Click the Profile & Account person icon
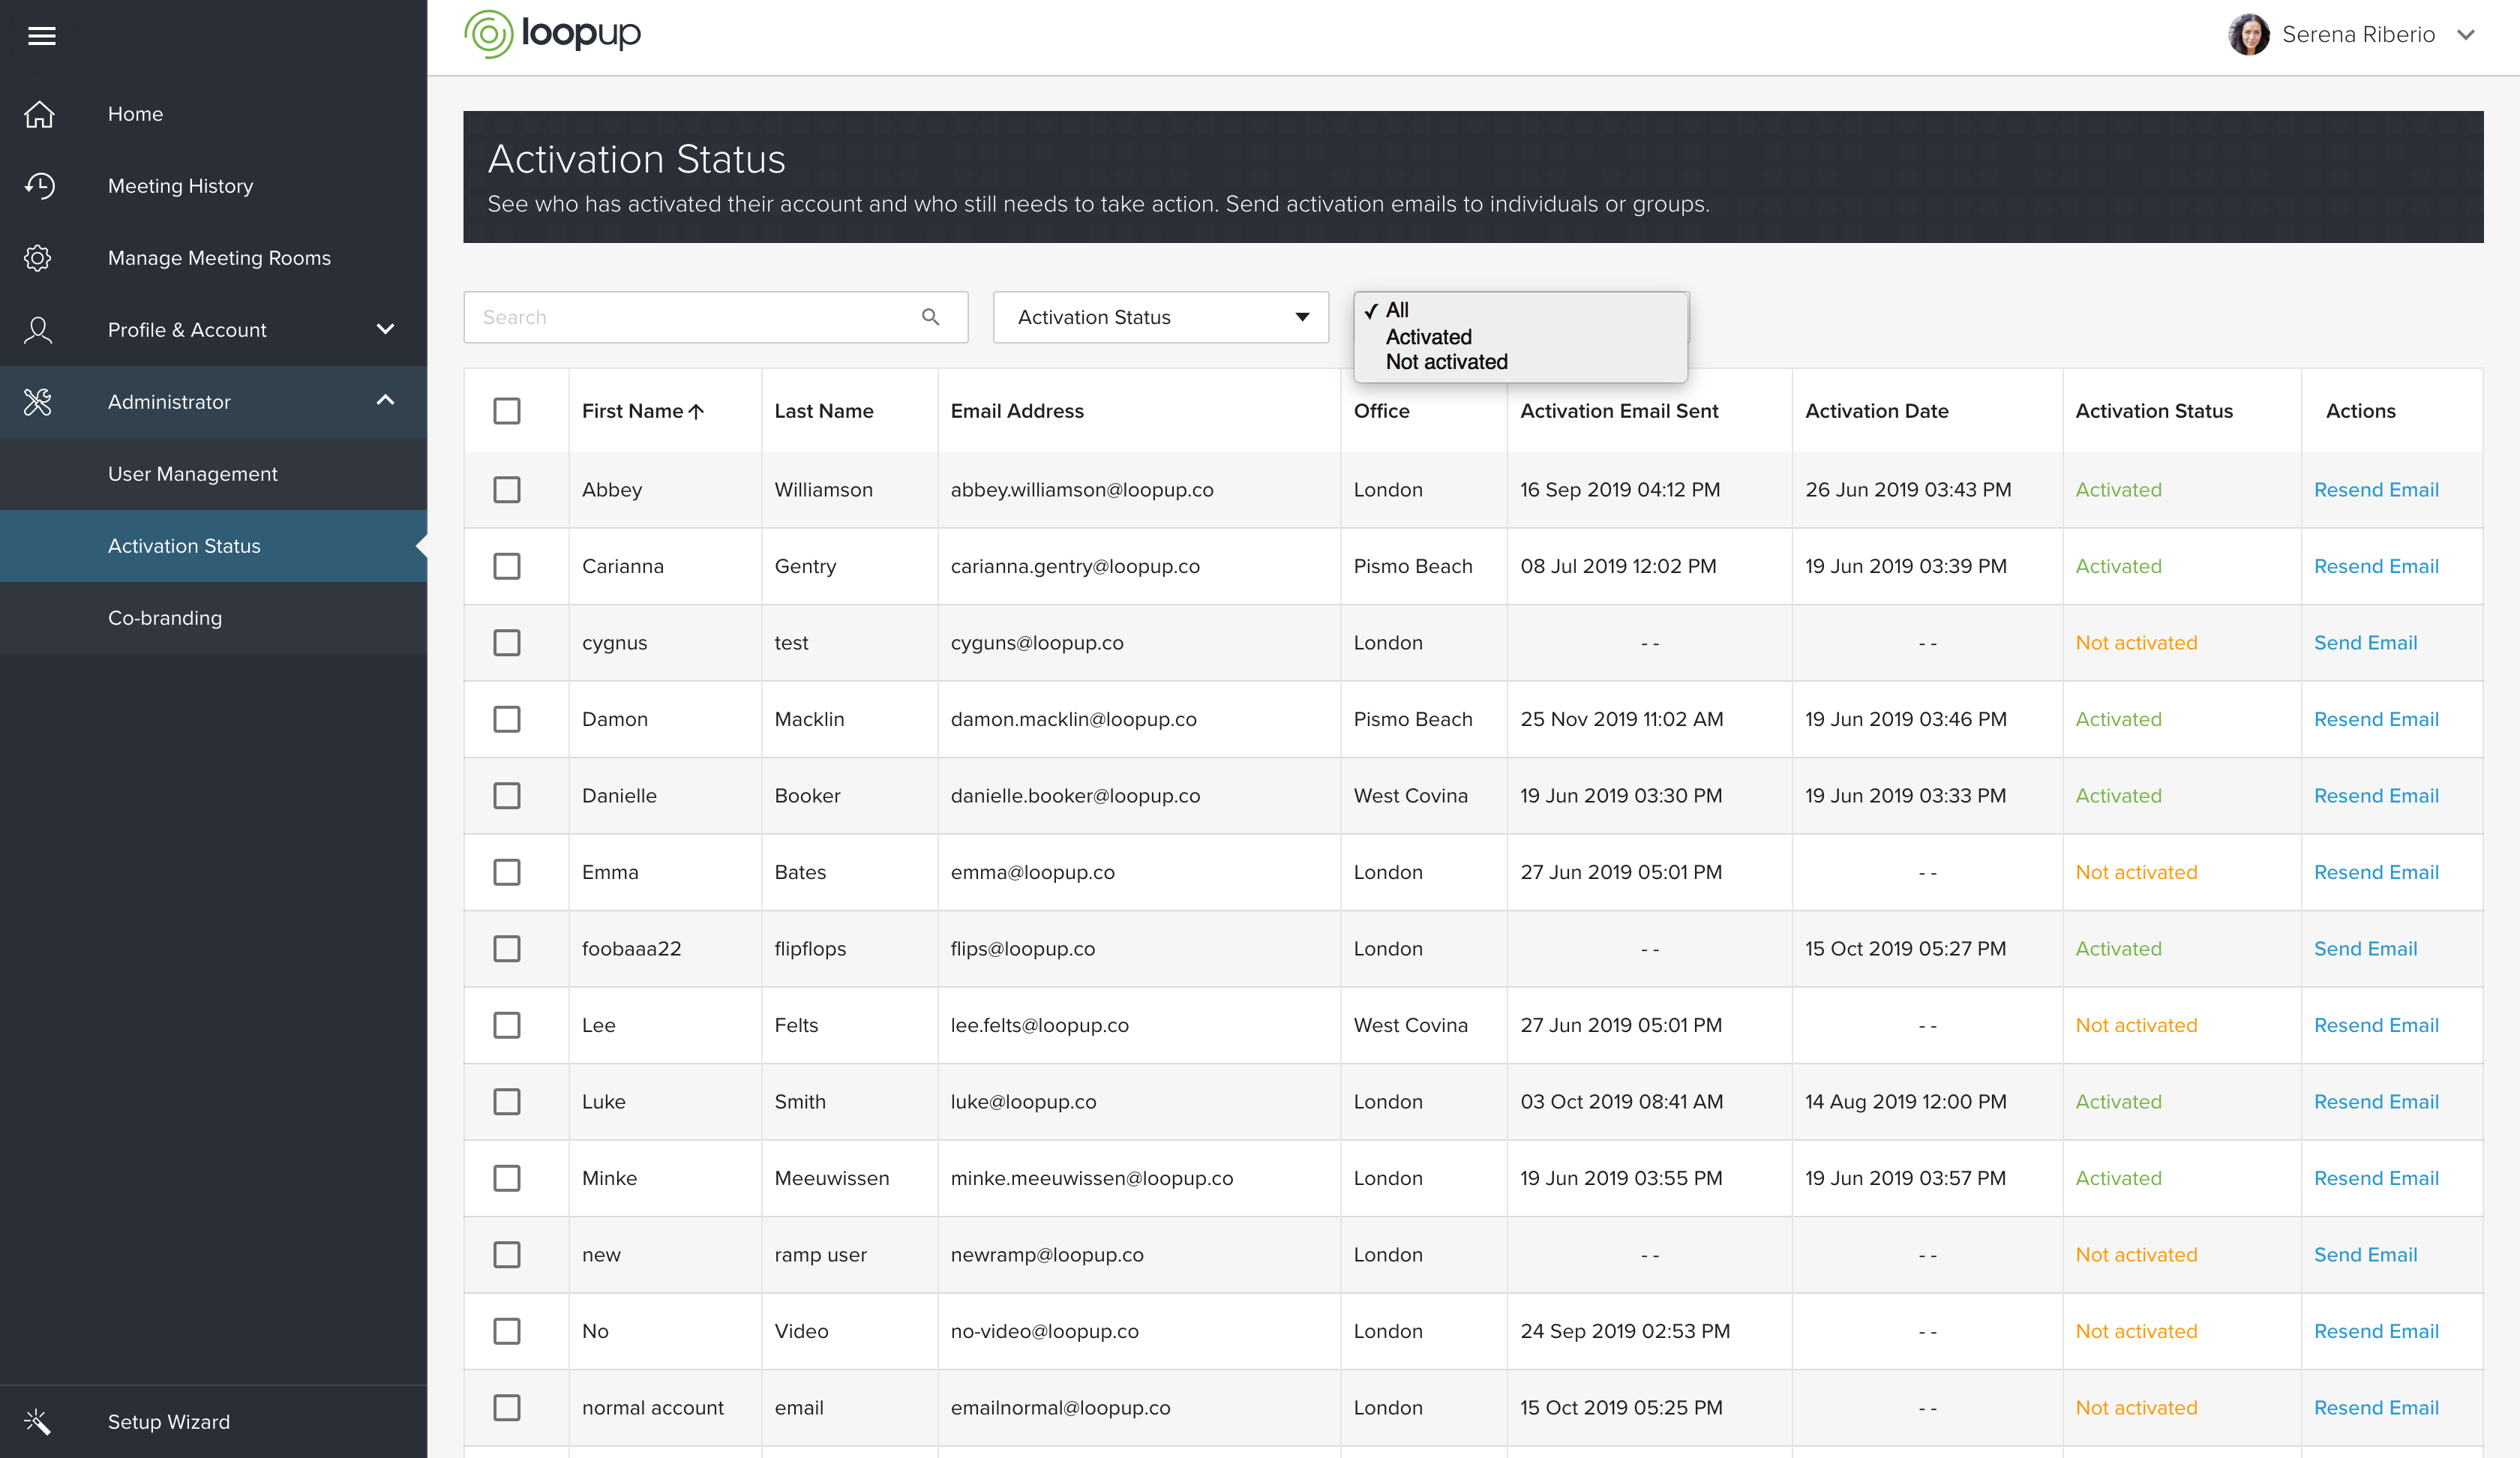Screen dimensions: 2520x1458 click(x=38, y=330)
